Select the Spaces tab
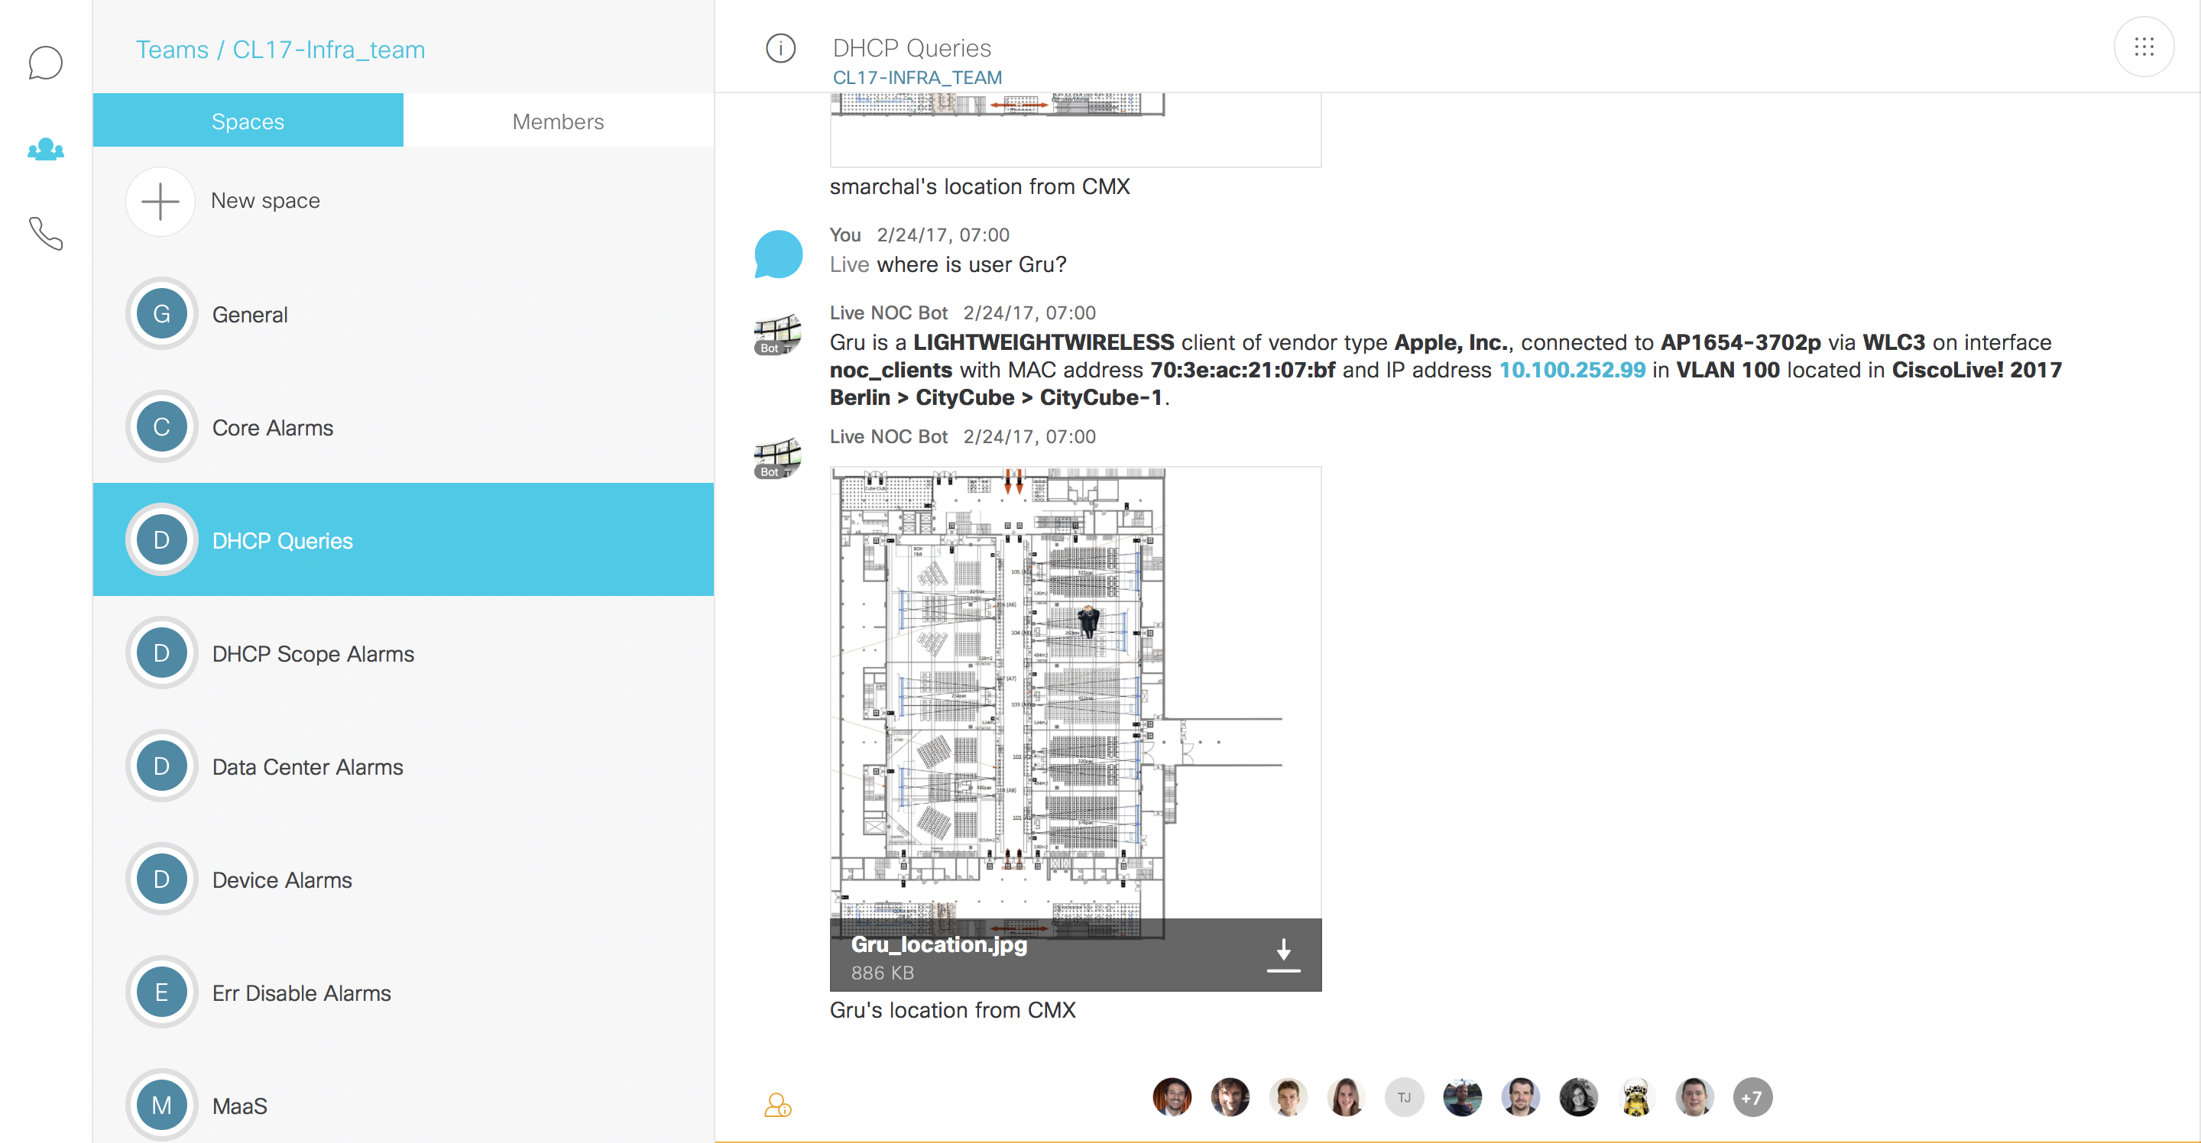This screenshot has width=2201, height=1143. tap(248, 121)
